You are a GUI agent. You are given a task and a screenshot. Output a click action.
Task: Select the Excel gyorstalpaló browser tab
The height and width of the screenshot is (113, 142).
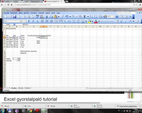click(x=54, y=1)
